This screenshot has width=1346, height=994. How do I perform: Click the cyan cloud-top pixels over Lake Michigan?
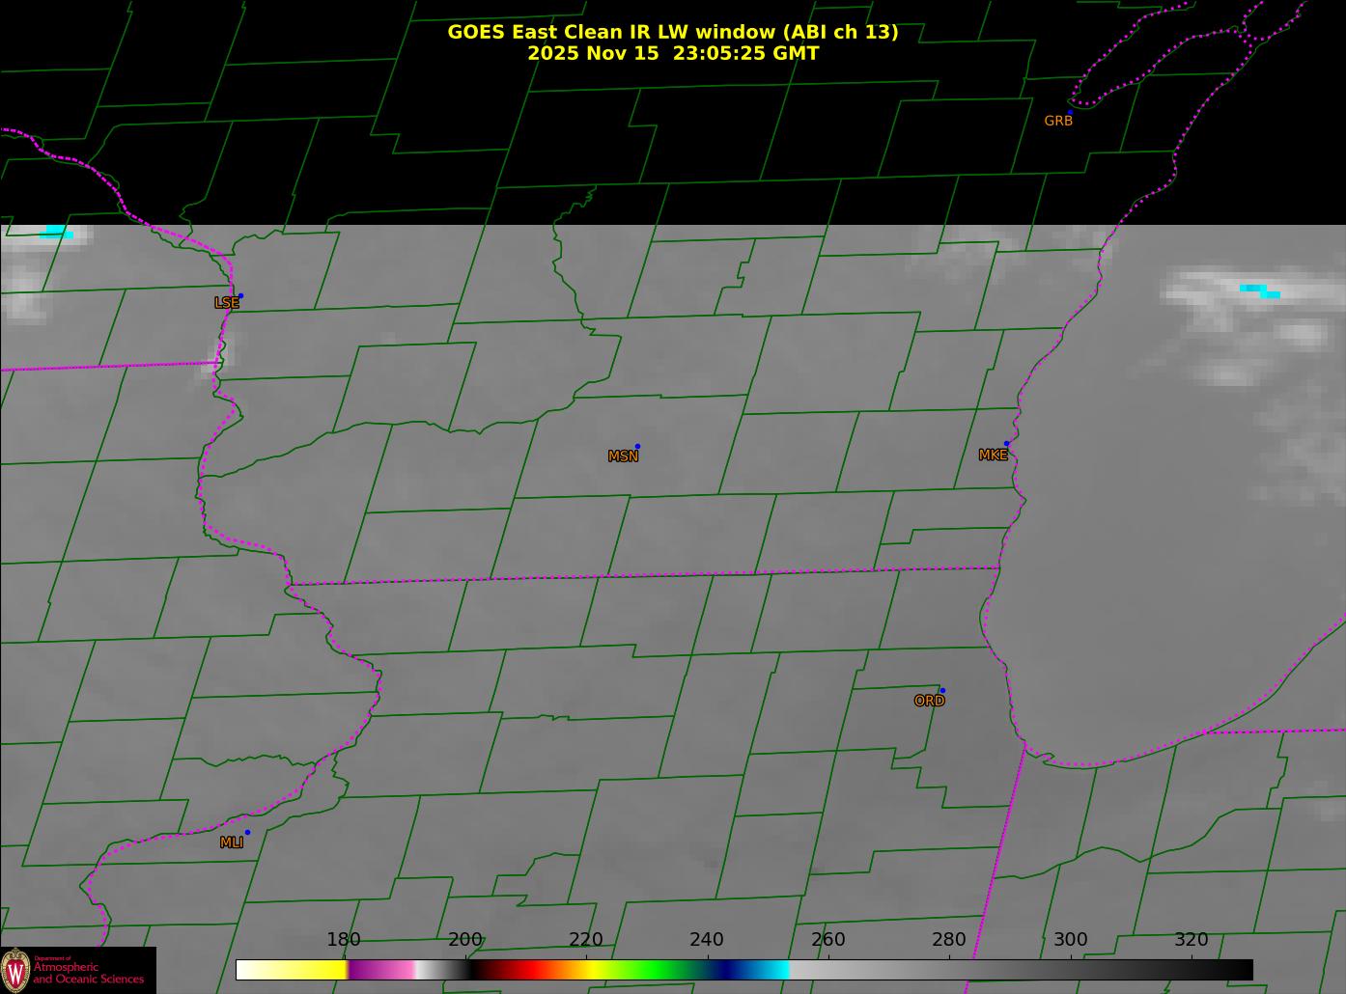click(1260, 290)
